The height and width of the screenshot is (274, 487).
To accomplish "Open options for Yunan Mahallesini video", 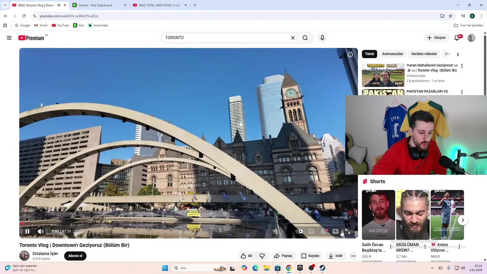I will click(462, 66).
